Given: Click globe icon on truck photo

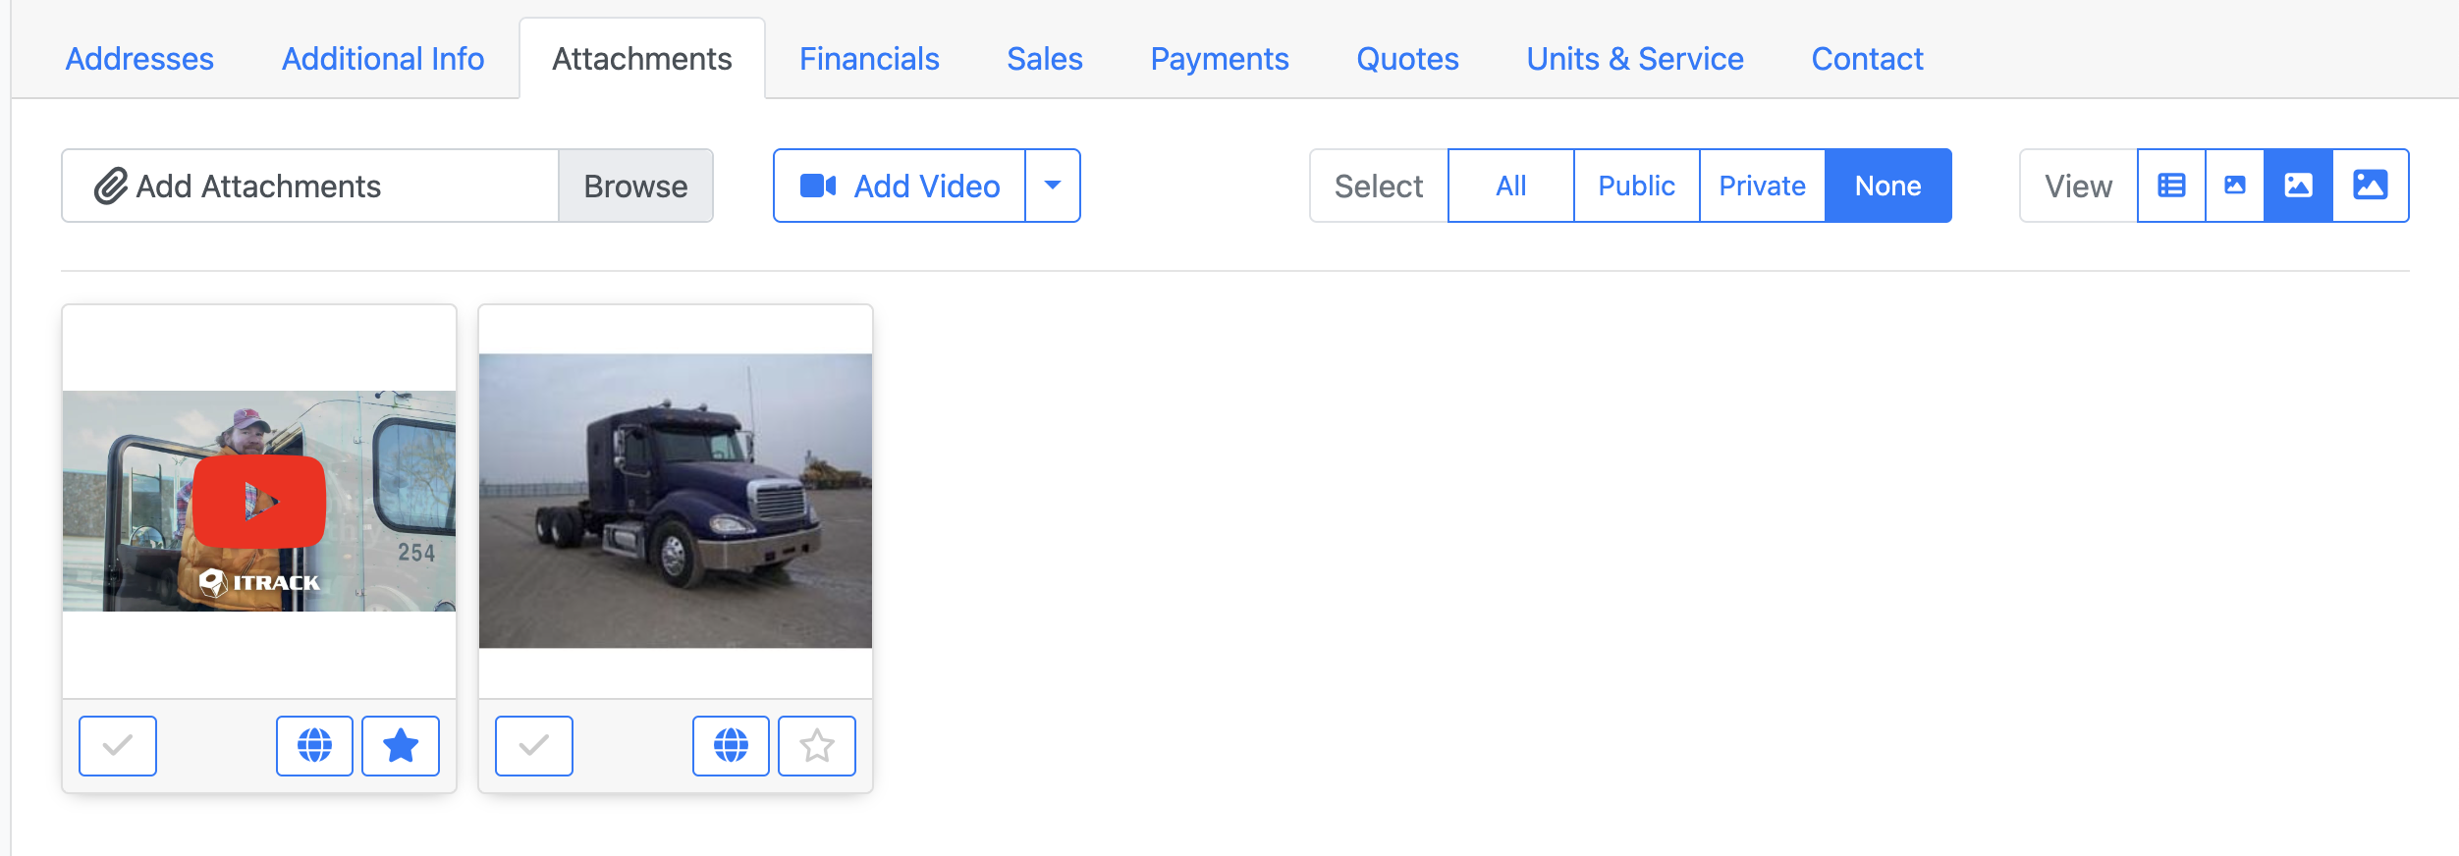Looking at the screenshot, I should click(x=731, y=746).
